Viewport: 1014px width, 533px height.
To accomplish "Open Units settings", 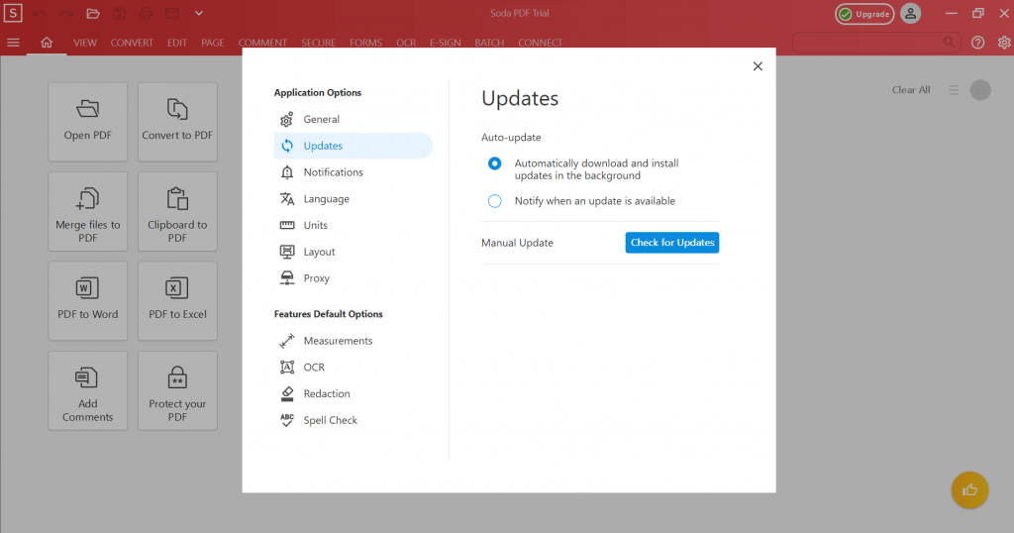I will coord(354,225).
